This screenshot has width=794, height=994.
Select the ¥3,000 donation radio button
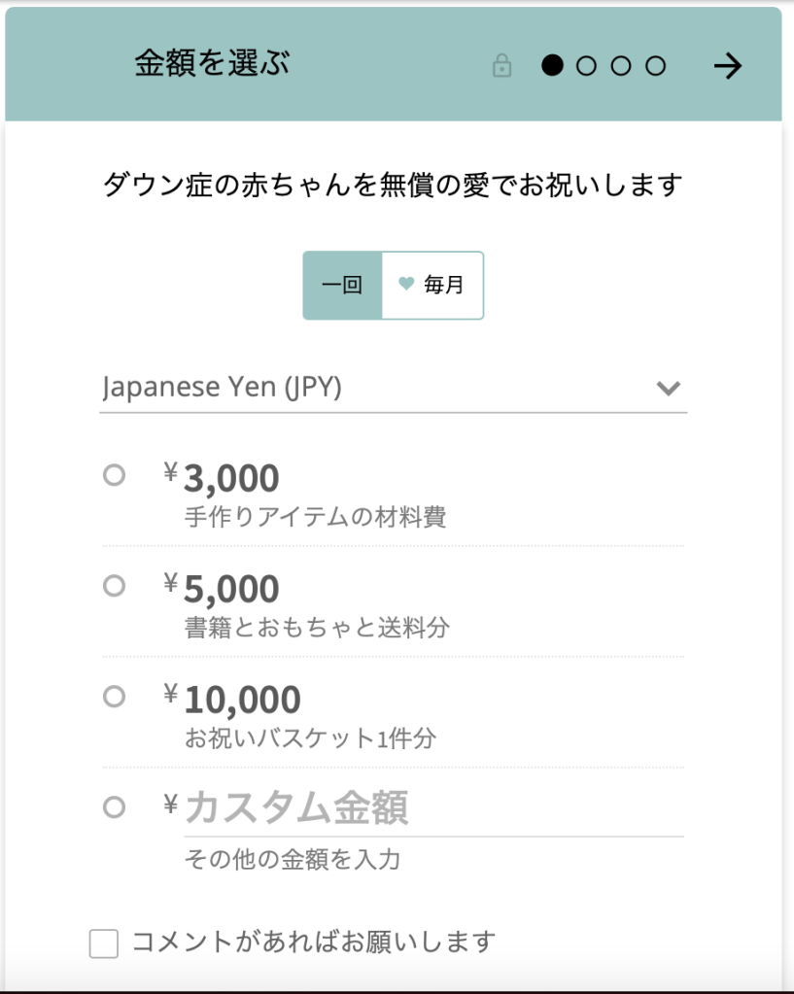click(114, 475)
